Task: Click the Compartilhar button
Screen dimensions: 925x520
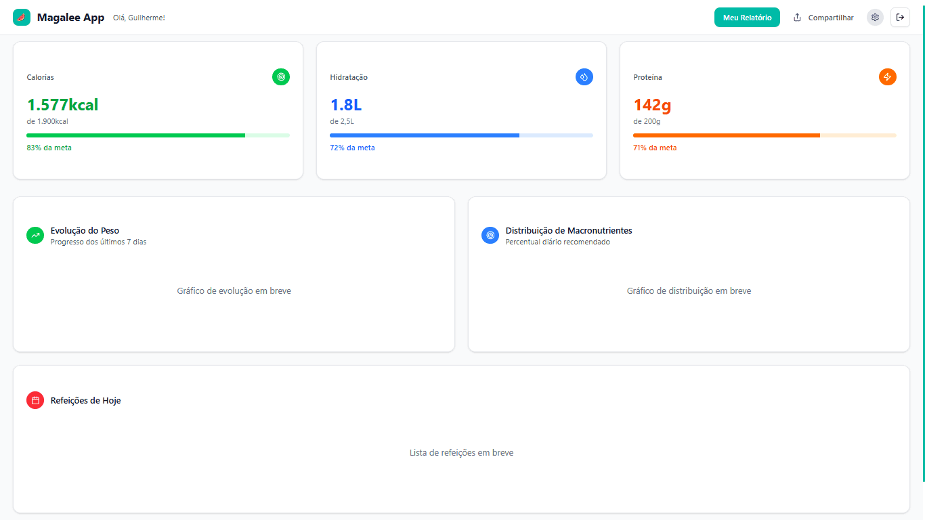Action: (823, 17)
